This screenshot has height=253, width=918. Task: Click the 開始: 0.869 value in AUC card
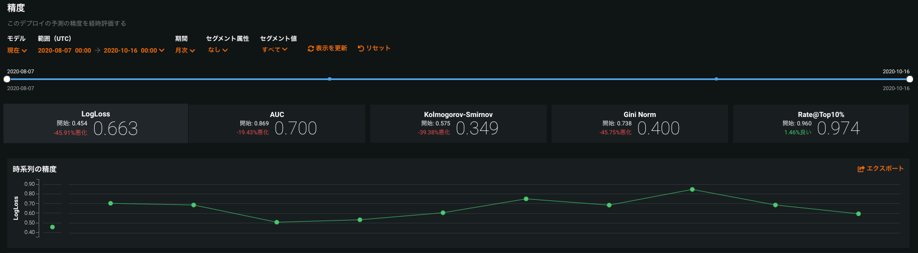[x=254, y=123]
